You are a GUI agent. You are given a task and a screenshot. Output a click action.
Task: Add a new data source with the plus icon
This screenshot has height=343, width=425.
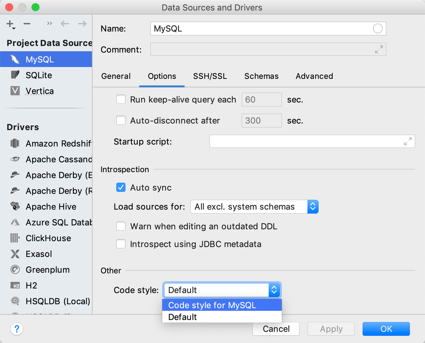[x=10, y=24]
